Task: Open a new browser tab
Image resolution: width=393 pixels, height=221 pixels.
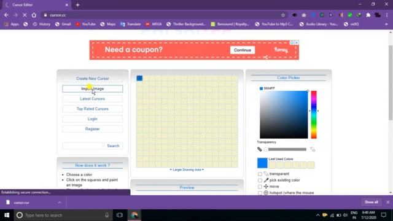Action: 77,5
